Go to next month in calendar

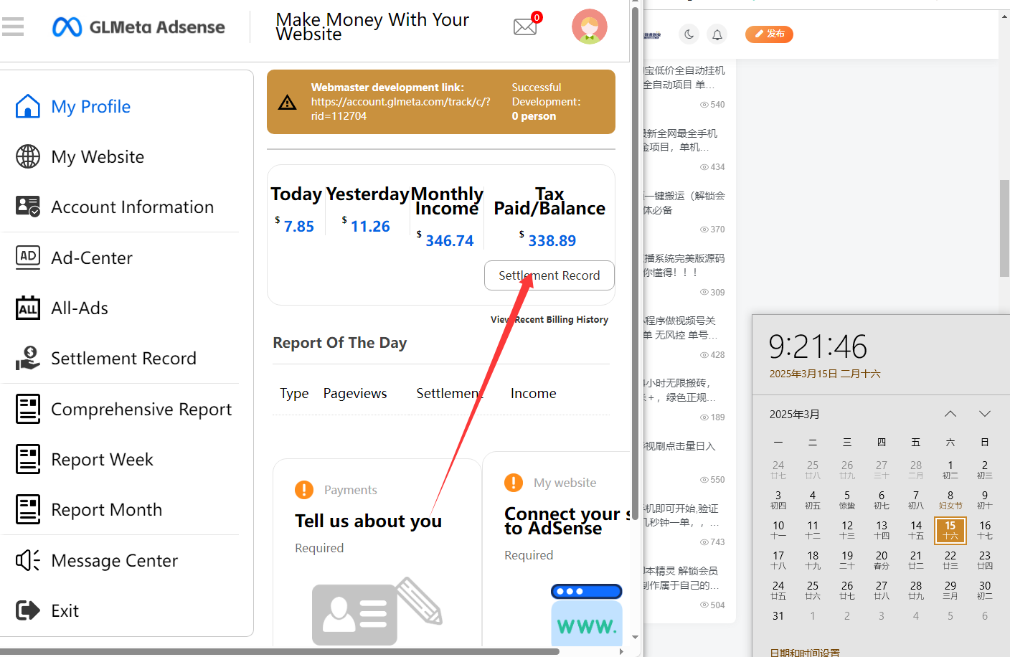[985, 414]
